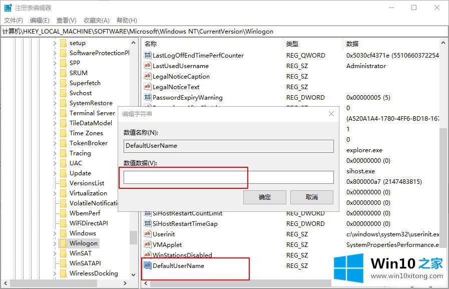Expand the SoftwareProtectionPlatform tree node

[55, 53]
